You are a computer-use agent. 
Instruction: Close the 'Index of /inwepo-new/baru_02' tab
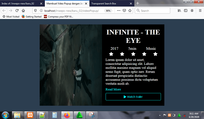(x=41, y=4)
